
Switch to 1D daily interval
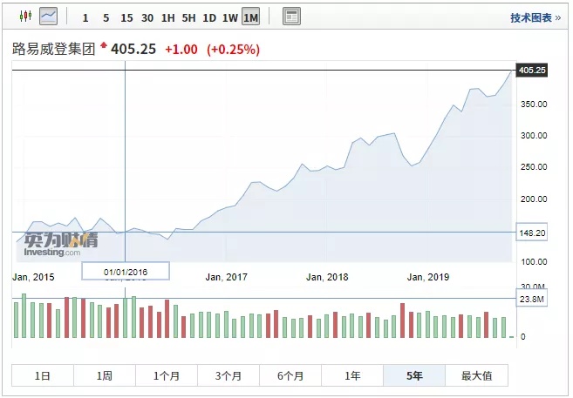coord(209,17)
